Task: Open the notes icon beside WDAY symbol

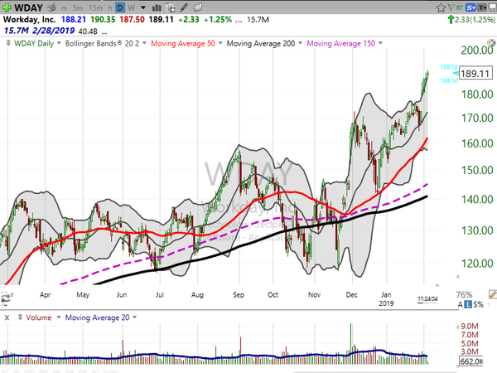Action: [x=51, y=7]
